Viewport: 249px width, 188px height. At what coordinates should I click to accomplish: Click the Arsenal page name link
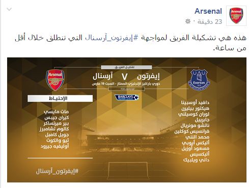pos(208,11)
